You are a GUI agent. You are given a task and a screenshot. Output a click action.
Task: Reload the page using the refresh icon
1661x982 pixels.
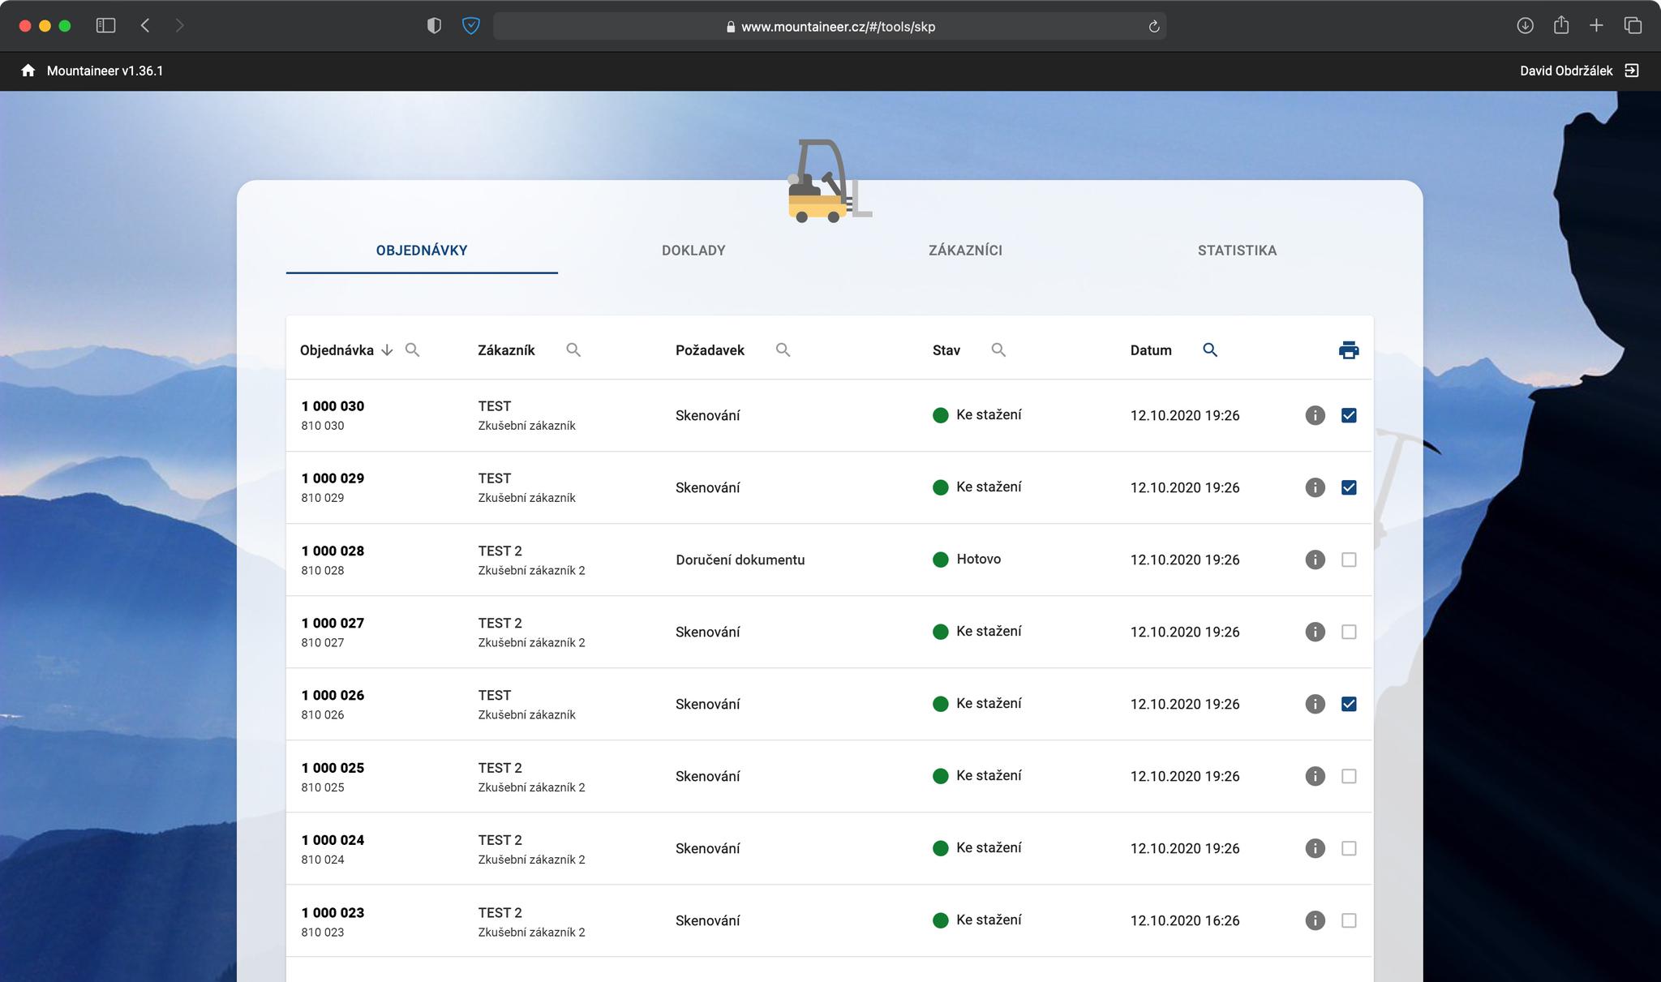click(x=1153, y=27)
